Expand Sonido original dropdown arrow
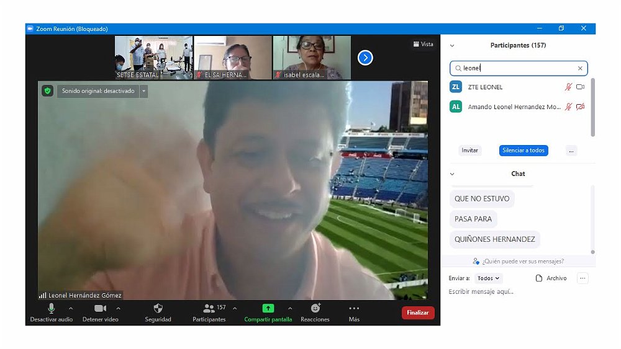The height and width of the screenshot is (349, 621). coord(143,91)
